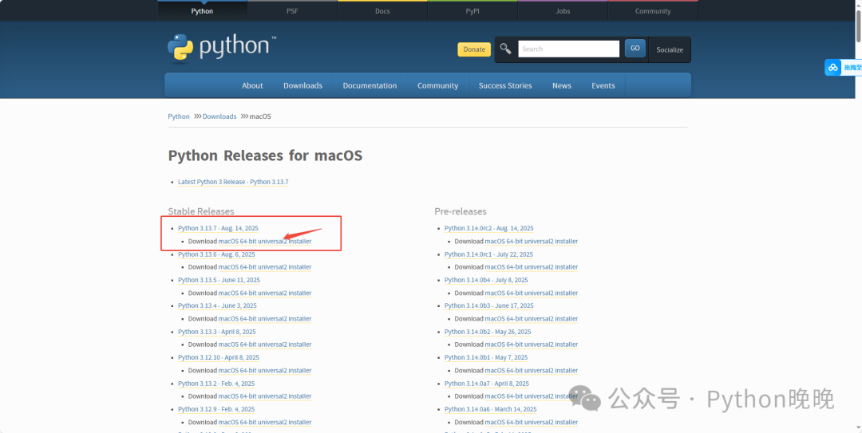Download macOS installer under Python 3.13.3
862x433 pixels.
click(265, 344)
